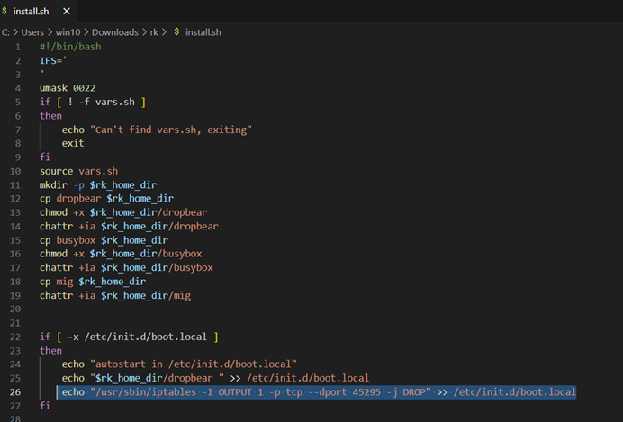Click the 'fi' keyword on line 9
This screenshot has width=623, height=422.
(x=45, y=157)
